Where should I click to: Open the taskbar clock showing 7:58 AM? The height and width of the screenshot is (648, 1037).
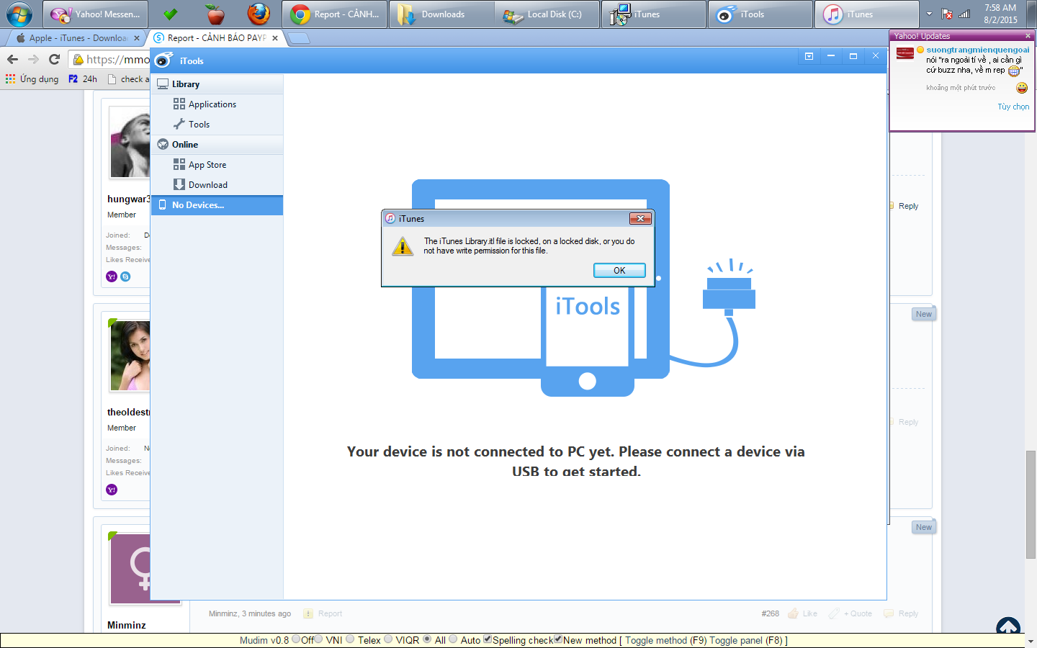click(1000, 14)
